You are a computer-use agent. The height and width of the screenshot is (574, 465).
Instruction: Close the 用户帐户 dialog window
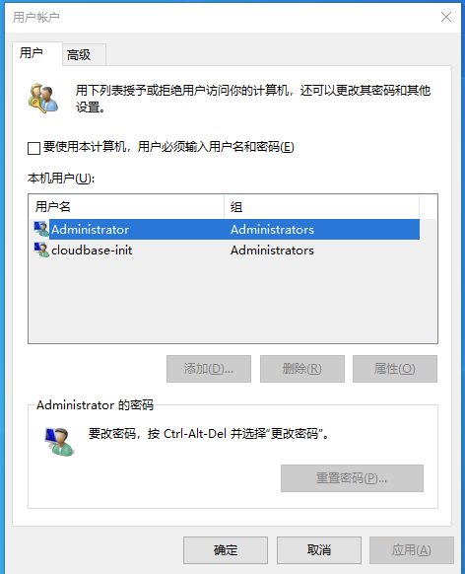pyautogui.click(x=446, y=17)
